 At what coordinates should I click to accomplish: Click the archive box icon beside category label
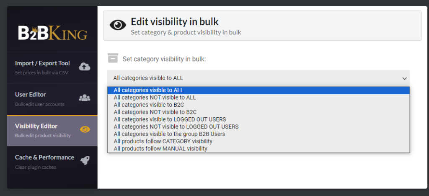[113, 58]
